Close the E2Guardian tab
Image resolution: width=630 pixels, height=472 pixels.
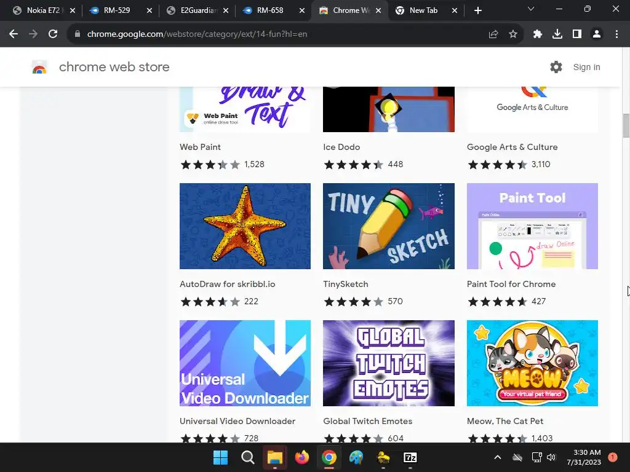tap(226, 10)
